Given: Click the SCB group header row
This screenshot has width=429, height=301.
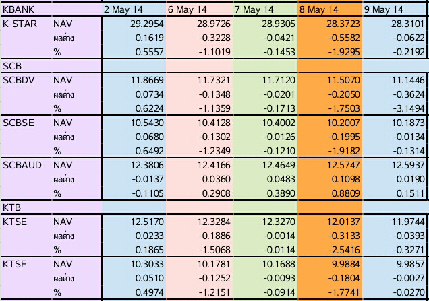Looking at the screenshot, I should (x=12, y=65).
